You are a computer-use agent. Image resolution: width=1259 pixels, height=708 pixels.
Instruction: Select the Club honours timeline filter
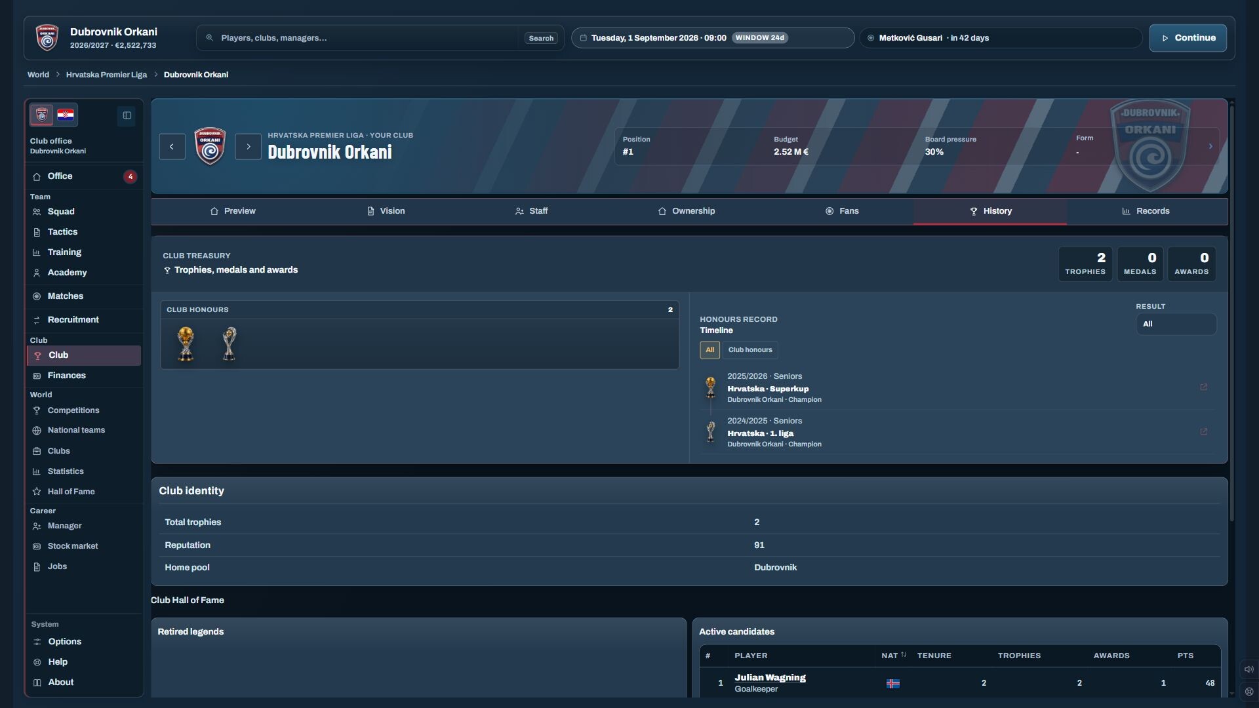point(750,350)
